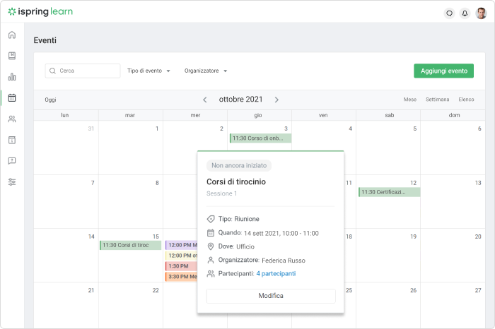
Task: Click the Modifica button in popup
Action: click(271, 296)
